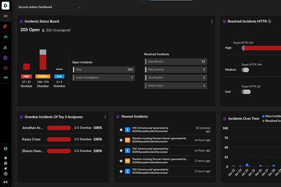
Task: Select the Auto Resolve resolved incidents row
Action: coord(175,61)
